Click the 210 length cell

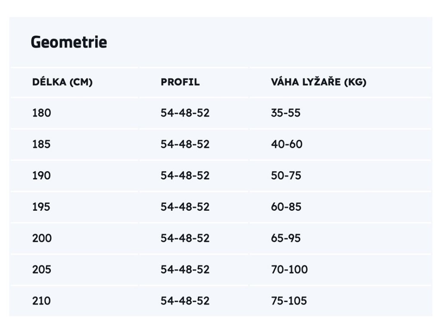pyautogui.click(x=41, y=300)
